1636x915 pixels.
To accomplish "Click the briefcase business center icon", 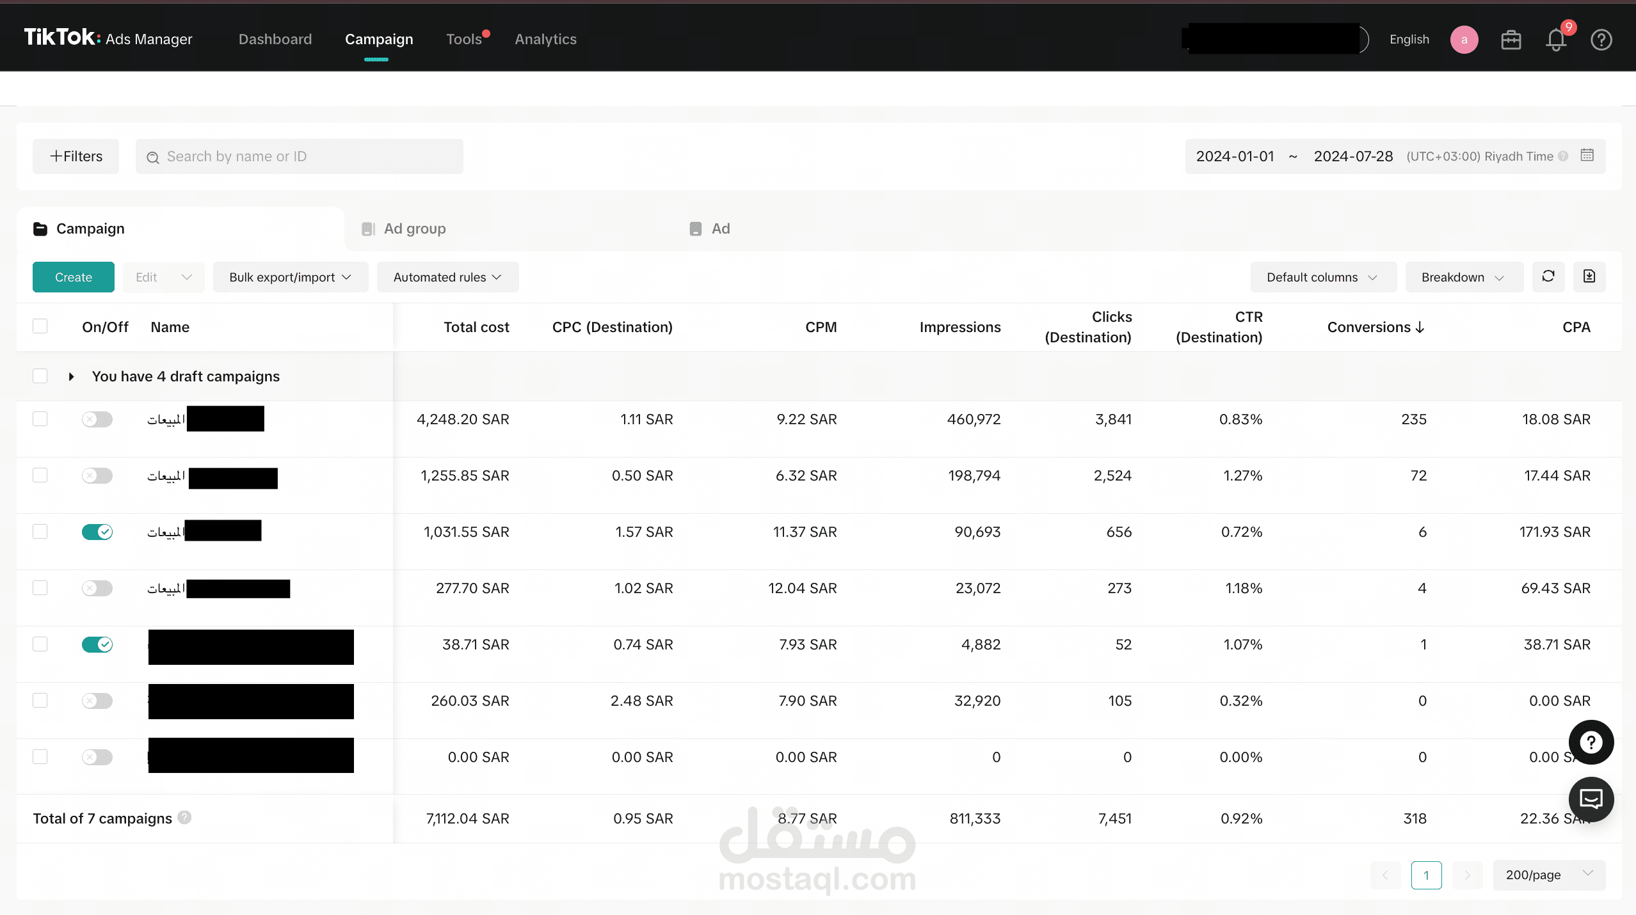I will tap(1511, 40).
